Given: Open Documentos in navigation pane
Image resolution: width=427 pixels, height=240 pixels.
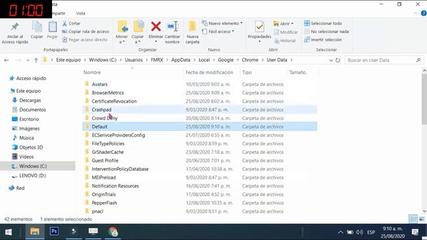Looking at the screenshot, I should tap(33, 109).
